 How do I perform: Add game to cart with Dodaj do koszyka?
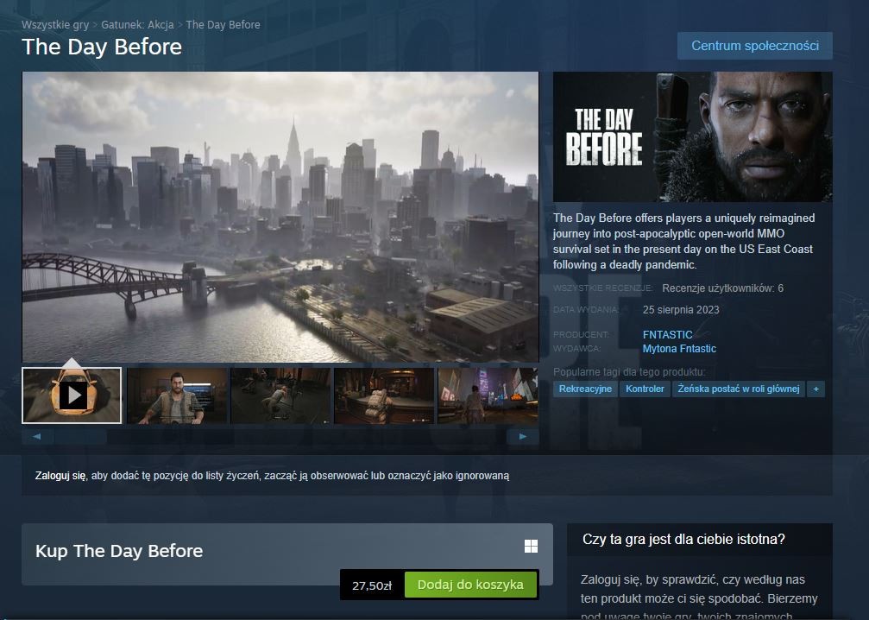coord(470,585)
